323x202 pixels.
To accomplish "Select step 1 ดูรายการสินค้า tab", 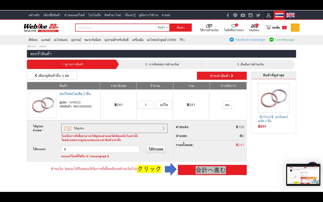I will [x=73, y=64].
